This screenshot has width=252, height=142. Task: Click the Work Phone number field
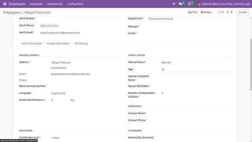click(49, 26)
